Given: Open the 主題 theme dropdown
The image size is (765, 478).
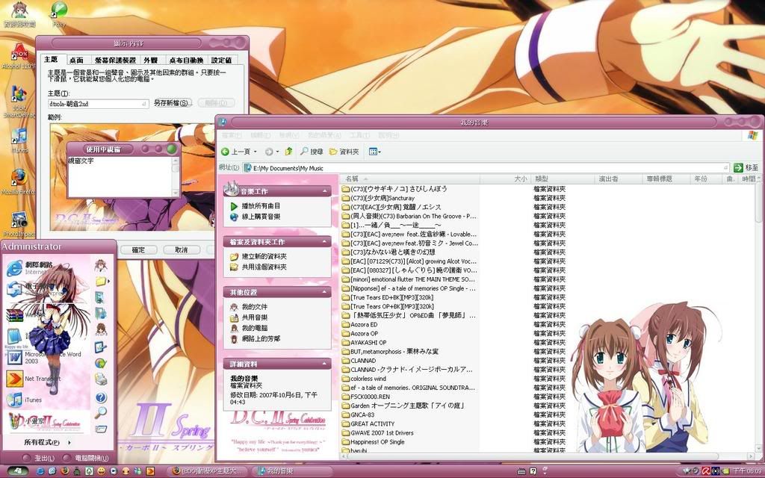Looking at the screenshot, I should pos(144,103).
